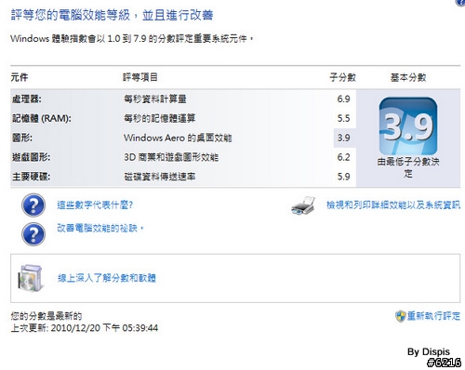
Task: Select the 主要硬碟 row label
Action: click(x=31, y=177)
